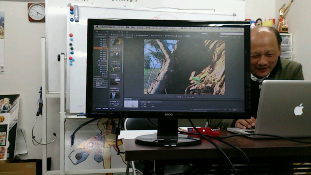Open the ファイル menu in the menu bar
The height and width of the screenshot is (175, 311).
(121, 27)
